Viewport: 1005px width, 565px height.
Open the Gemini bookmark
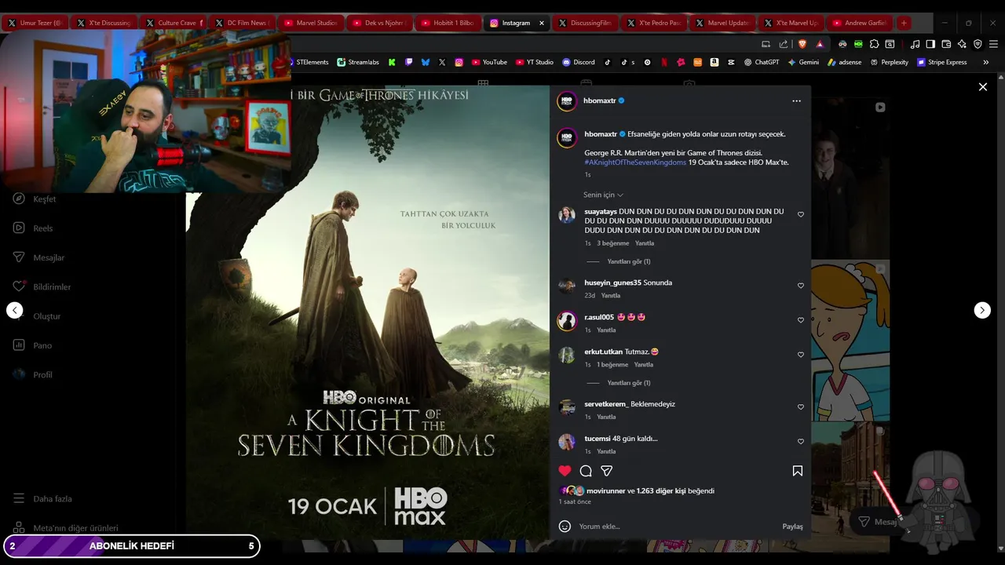tap(803, 62)
